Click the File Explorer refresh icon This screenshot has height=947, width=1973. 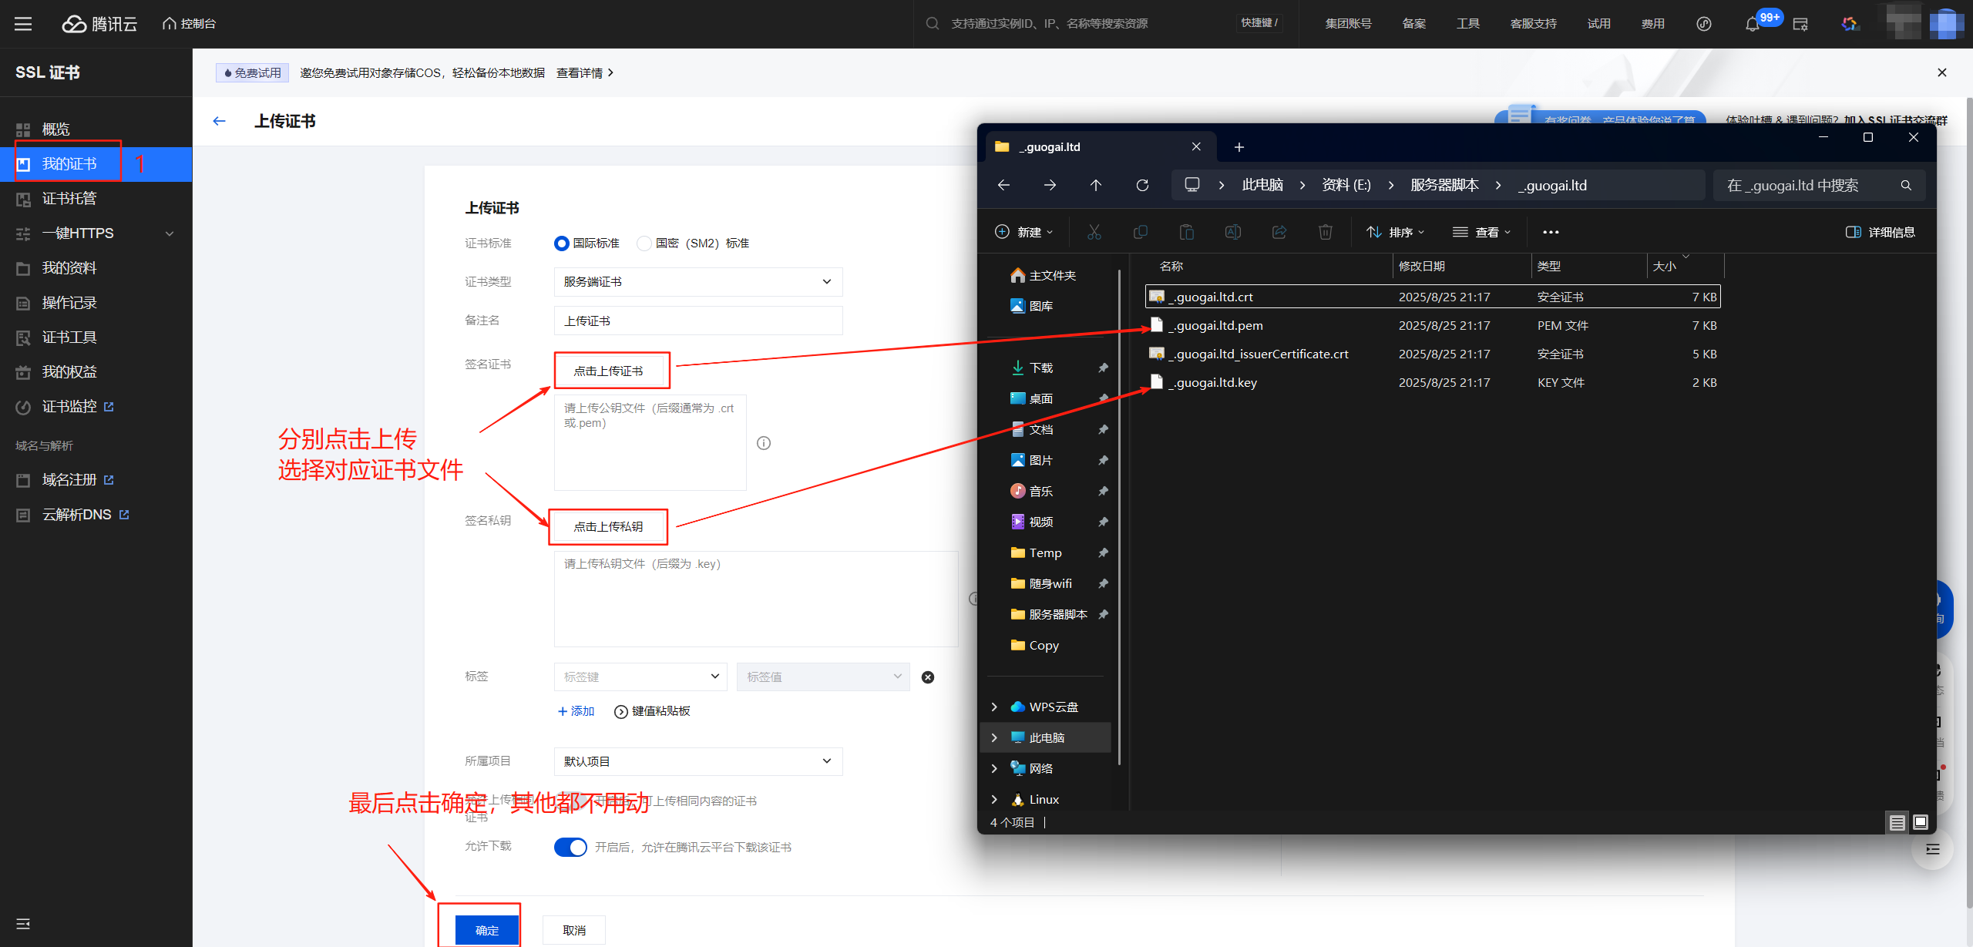(1142, 185)
